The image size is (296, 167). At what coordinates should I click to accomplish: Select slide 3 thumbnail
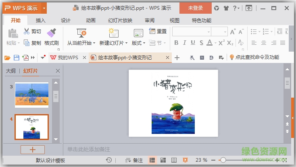coord(32,95)
